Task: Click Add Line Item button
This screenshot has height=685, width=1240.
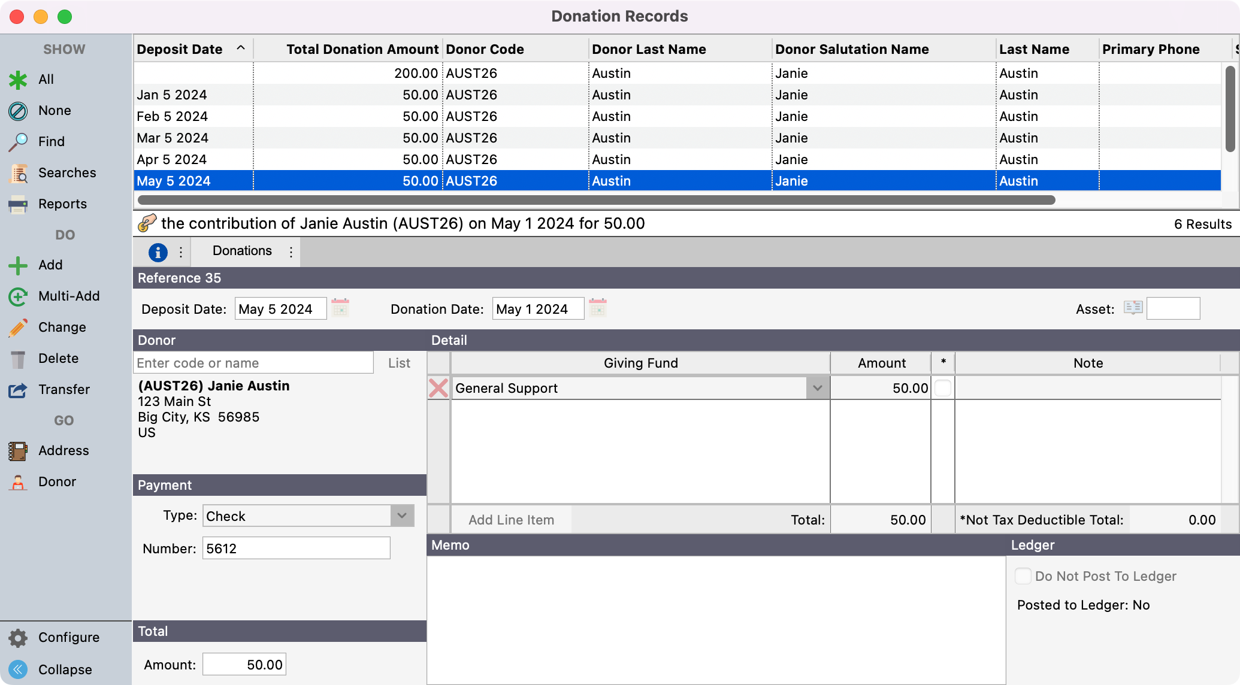Action: 511,520
